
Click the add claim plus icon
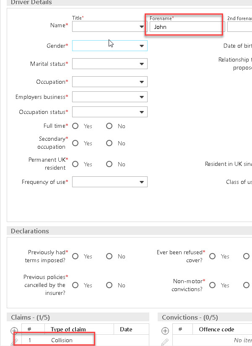(x=14, y=331)
